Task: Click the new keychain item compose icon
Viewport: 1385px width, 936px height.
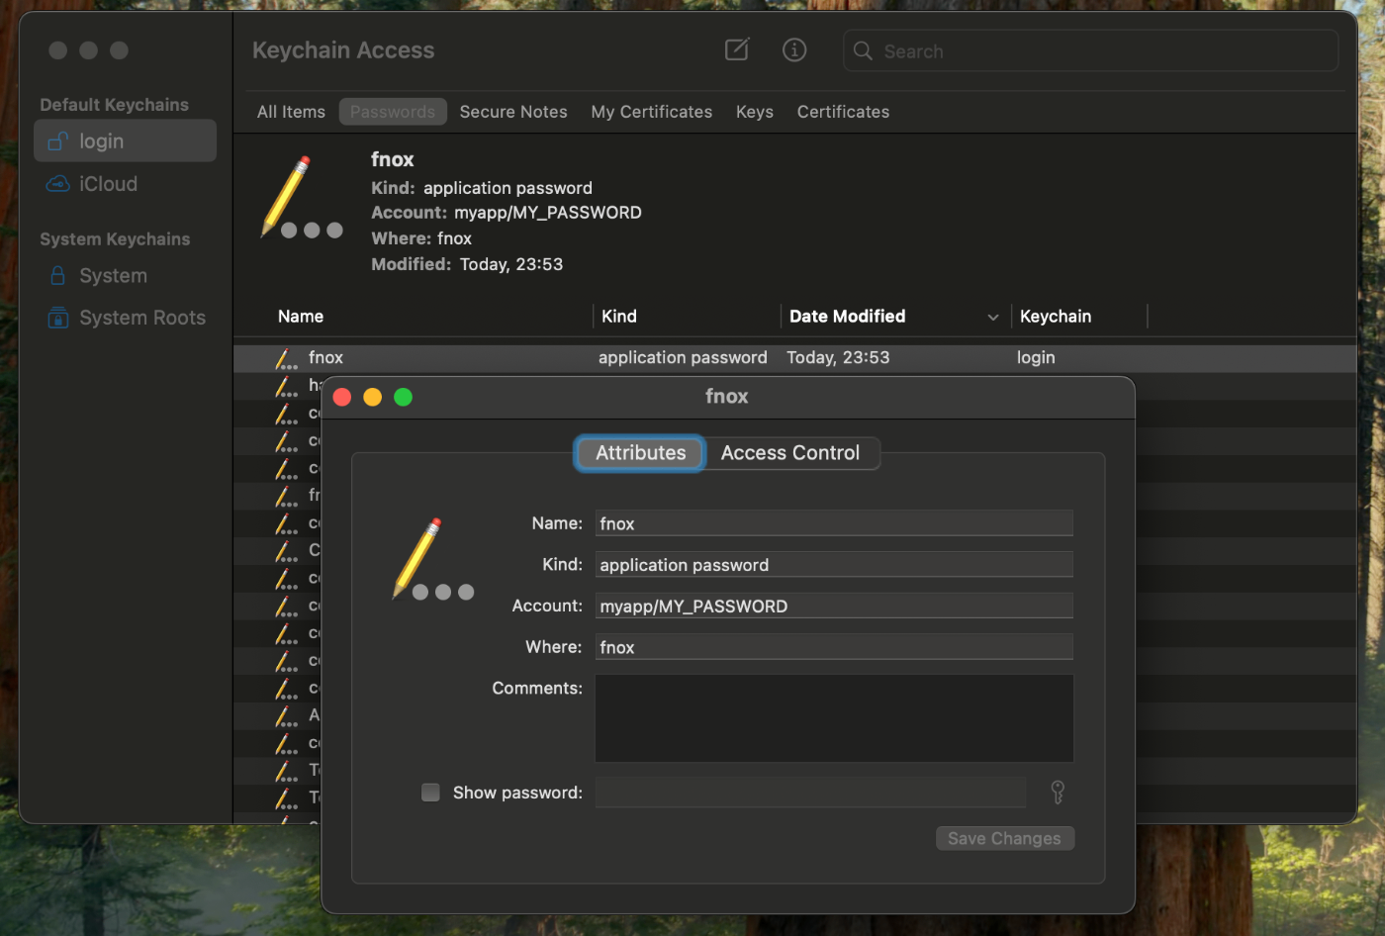Action: (x=737, y=49)
